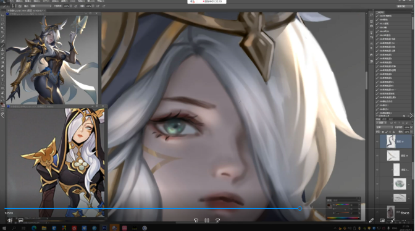Click the hue spectrum bar in color panel

coord(343,218)
